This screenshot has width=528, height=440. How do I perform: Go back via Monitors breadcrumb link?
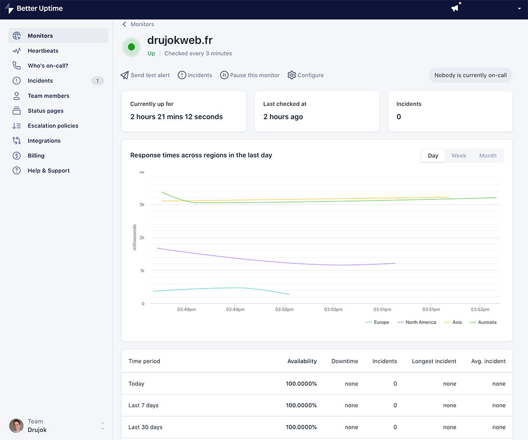click(x=142, y=24)
